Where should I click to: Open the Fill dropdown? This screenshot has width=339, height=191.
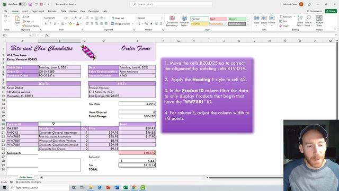click(x=283, y=21)
